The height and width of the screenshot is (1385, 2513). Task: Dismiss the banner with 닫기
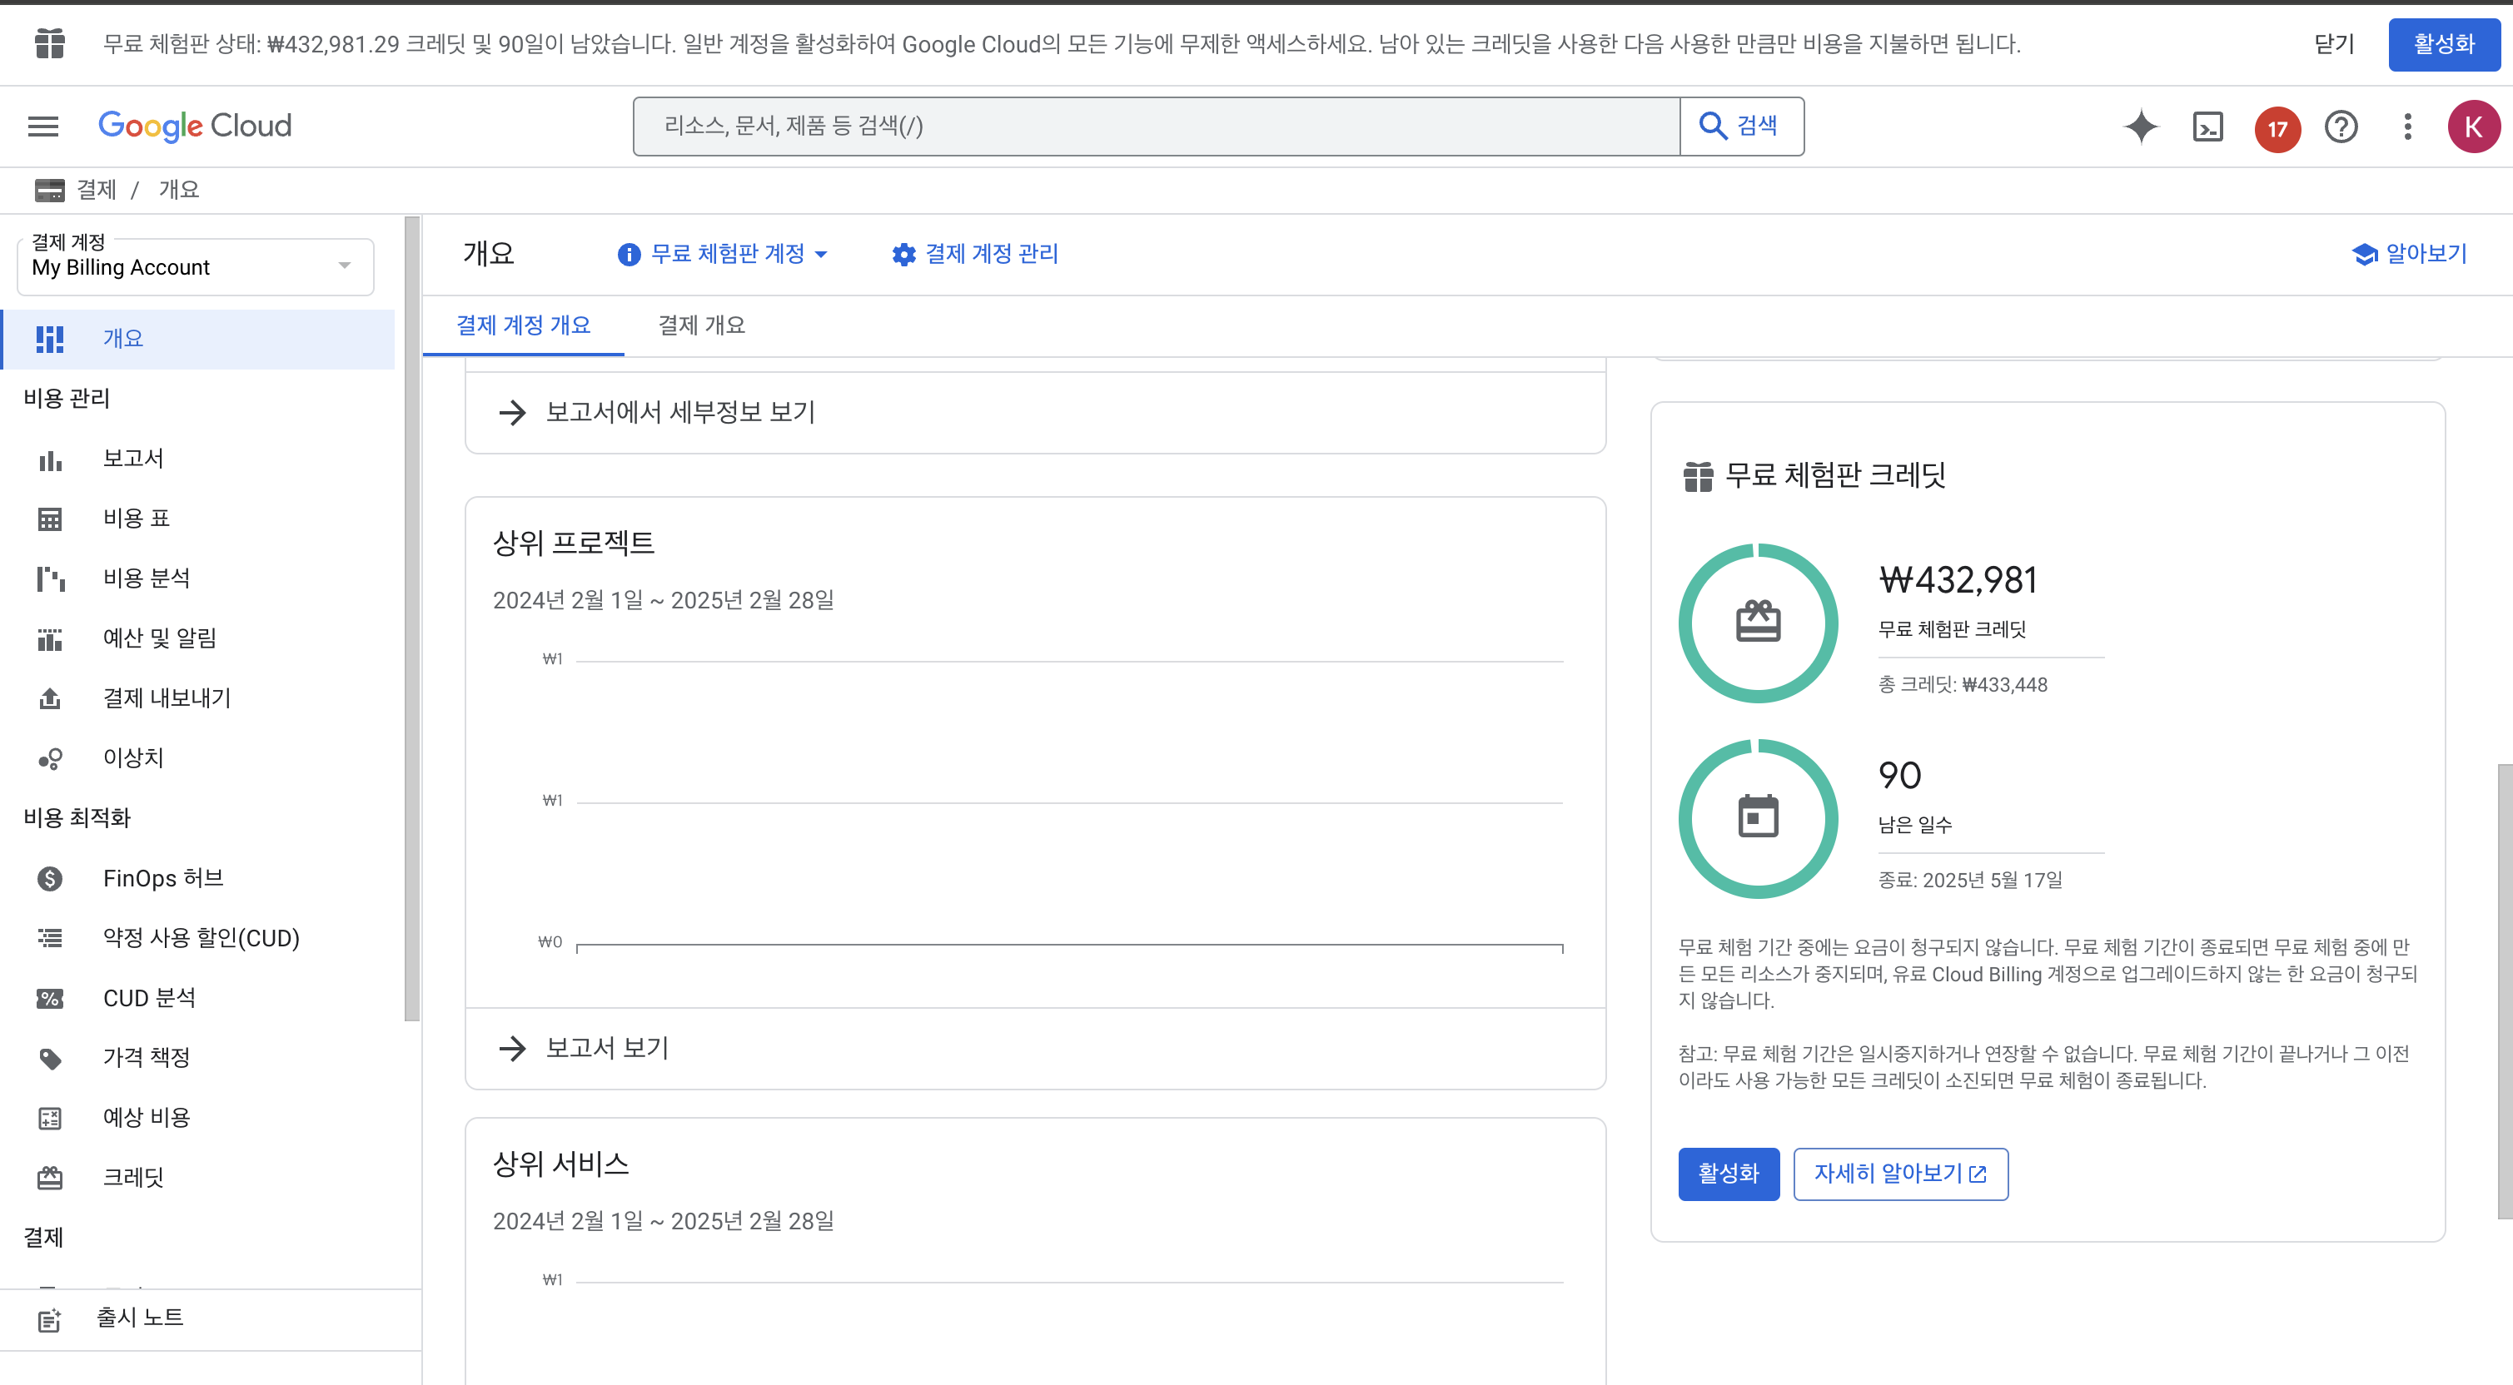[x=2333, y=44]
